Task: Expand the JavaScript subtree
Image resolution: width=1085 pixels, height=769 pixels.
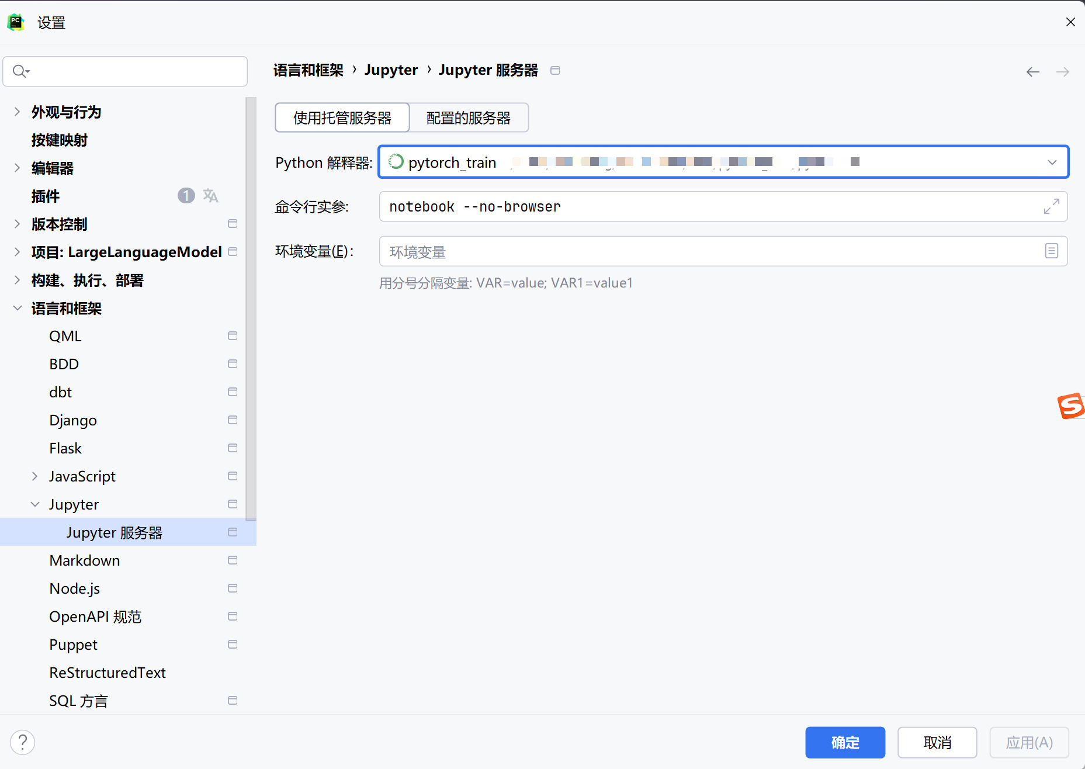Action: tap(35, 476)
